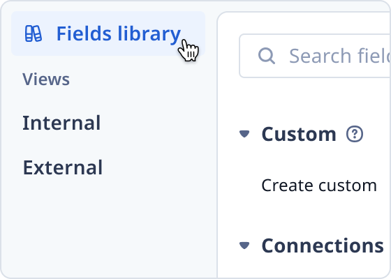Open the Internal view
The width and height of the screenshot is (391, 279).
[x=61, y=123]
